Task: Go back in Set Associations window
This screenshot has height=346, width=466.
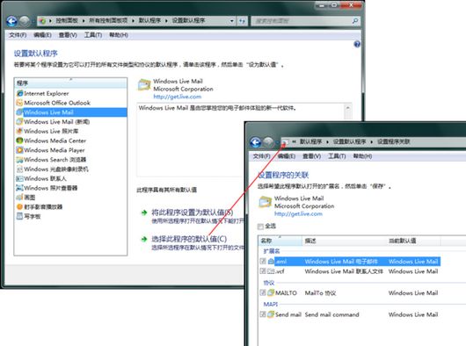Action: [256, 142]
